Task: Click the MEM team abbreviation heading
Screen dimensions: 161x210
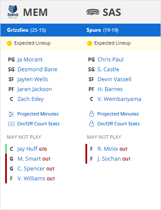Action: (35, 12)
